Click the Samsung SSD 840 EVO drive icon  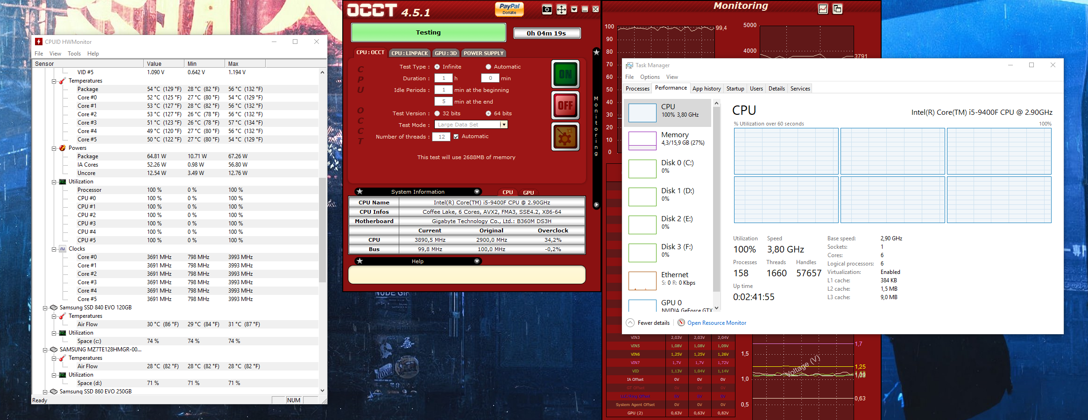coord(53,308)
